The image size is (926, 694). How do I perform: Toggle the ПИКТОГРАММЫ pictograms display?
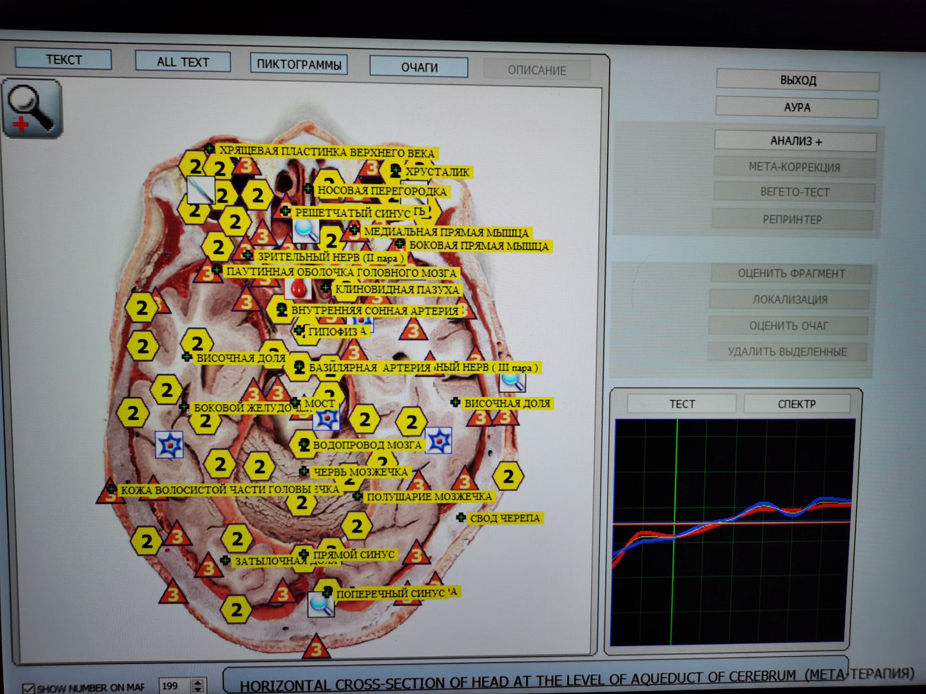tap(299, 64)
